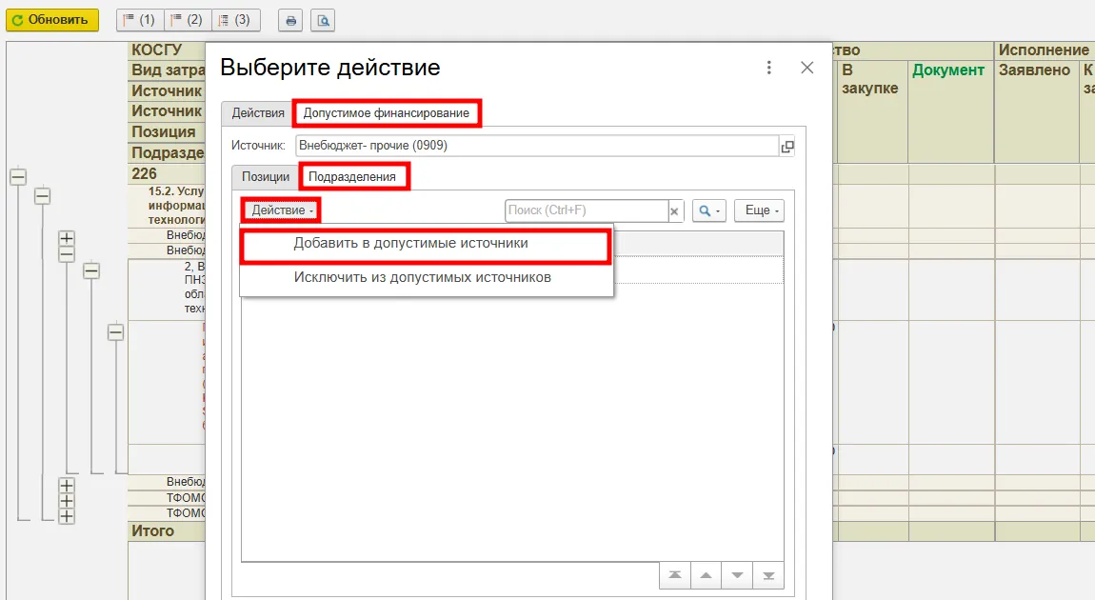Image resolution: width=1095 pixels, height=600 pixels.
Task: Click the Позиция header cell
Action: tap(167, 132)
